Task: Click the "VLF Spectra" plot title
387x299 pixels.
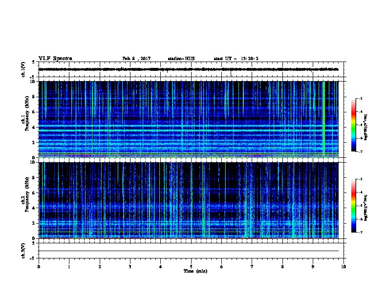Action: pyautogui.click(x=55, y=59)
